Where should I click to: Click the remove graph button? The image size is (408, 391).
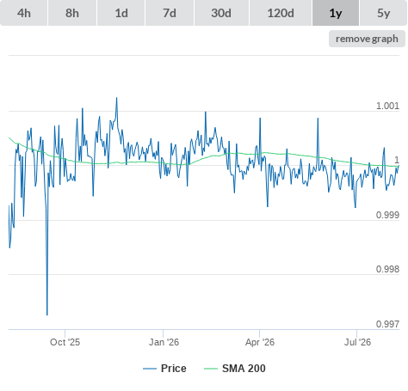[367, 39]
